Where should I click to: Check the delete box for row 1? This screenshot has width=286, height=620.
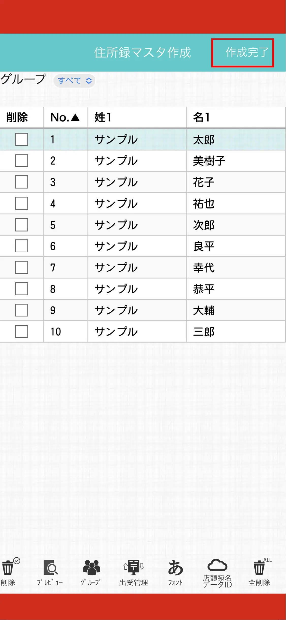coord(22,139)
